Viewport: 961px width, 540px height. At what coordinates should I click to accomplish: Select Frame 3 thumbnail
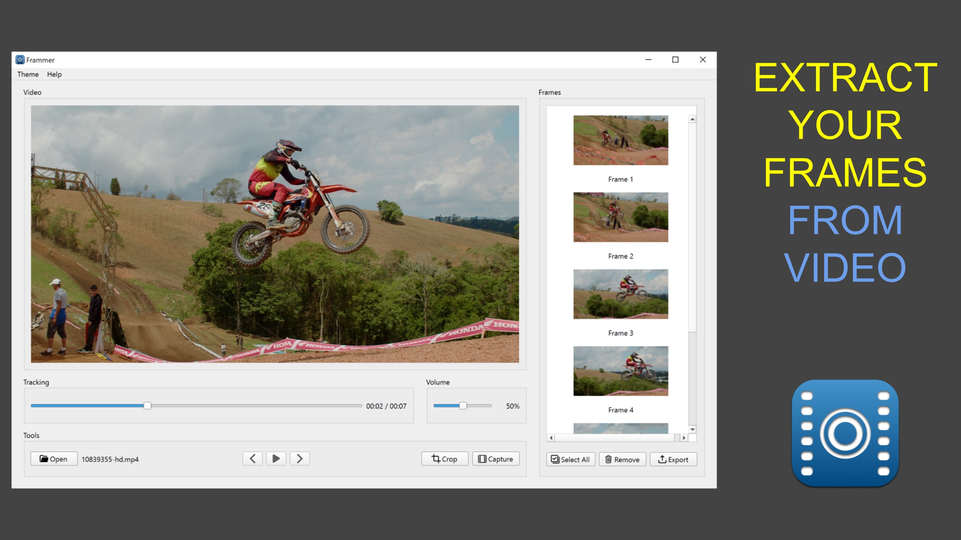[621, 294]
